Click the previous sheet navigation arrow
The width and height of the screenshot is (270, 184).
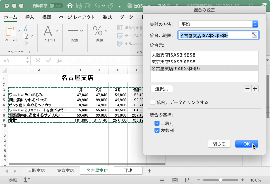(x=6, y=171)
